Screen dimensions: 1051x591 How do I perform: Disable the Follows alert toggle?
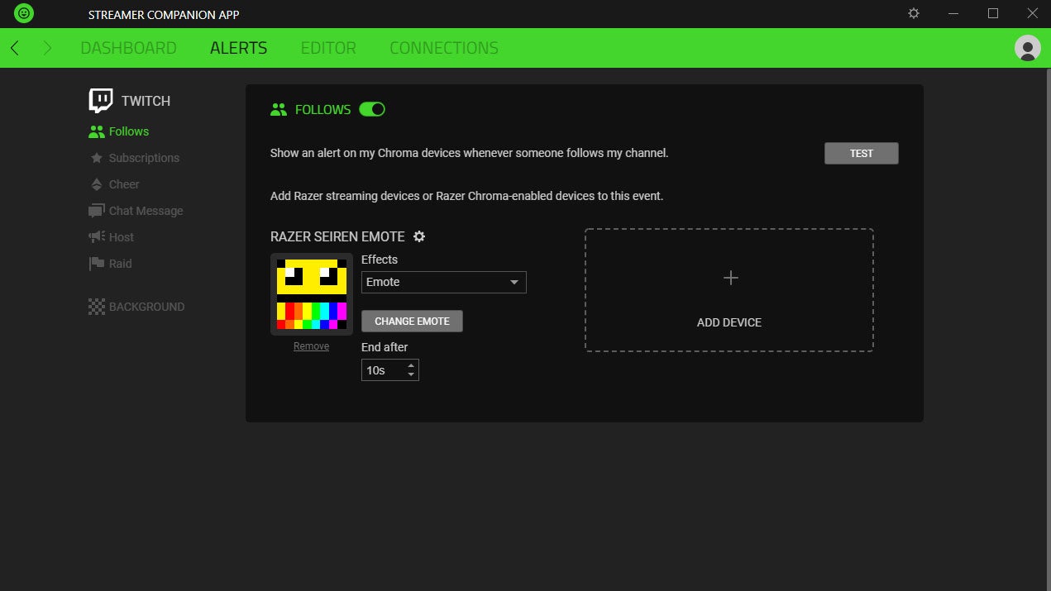tap(372, 109)
